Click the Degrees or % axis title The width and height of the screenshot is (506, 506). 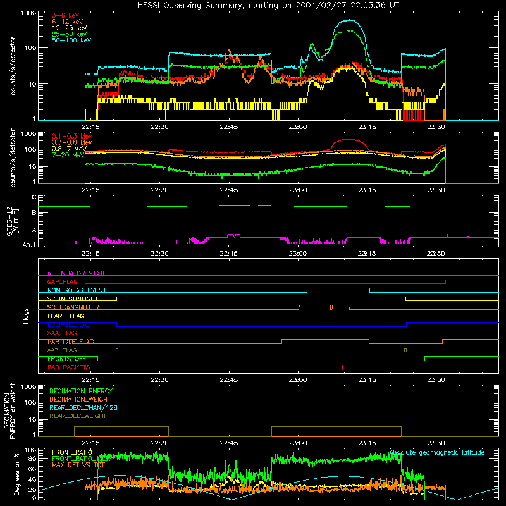pos(16,474)
